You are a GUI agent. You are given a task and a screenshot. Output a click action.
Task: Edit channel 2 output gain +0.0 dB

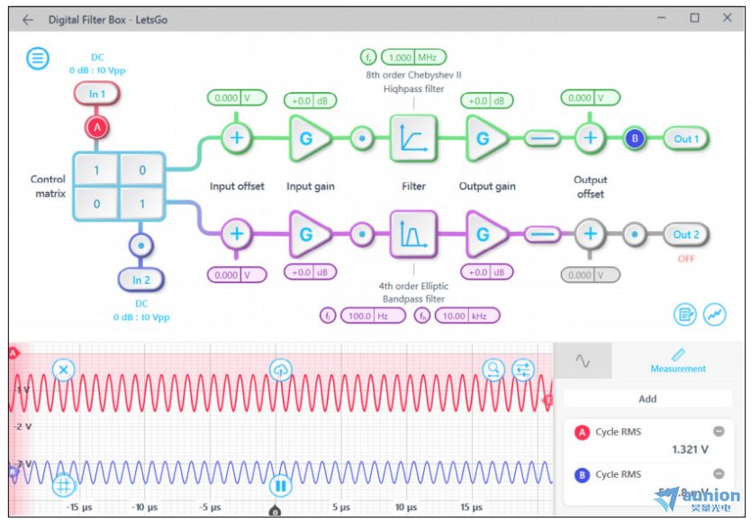point(486,271)
